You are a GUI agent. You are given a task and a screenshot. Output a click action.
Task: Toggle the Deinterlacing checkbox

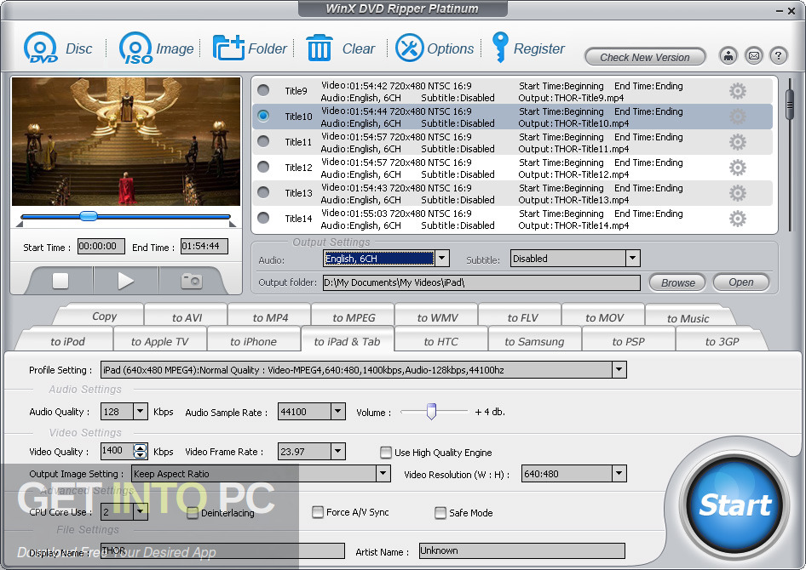[193, 512]
